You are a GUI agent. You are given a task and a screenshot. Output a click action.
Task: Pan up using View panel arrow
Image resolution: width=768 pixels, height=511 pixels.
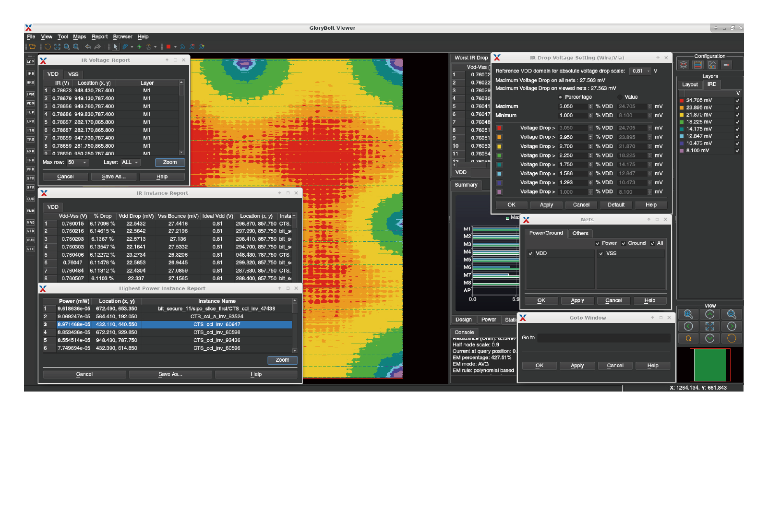[x=710, y=314]
